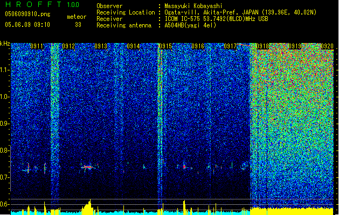Click the red meteor echo dot after 0915

click(x=184, y=167)
